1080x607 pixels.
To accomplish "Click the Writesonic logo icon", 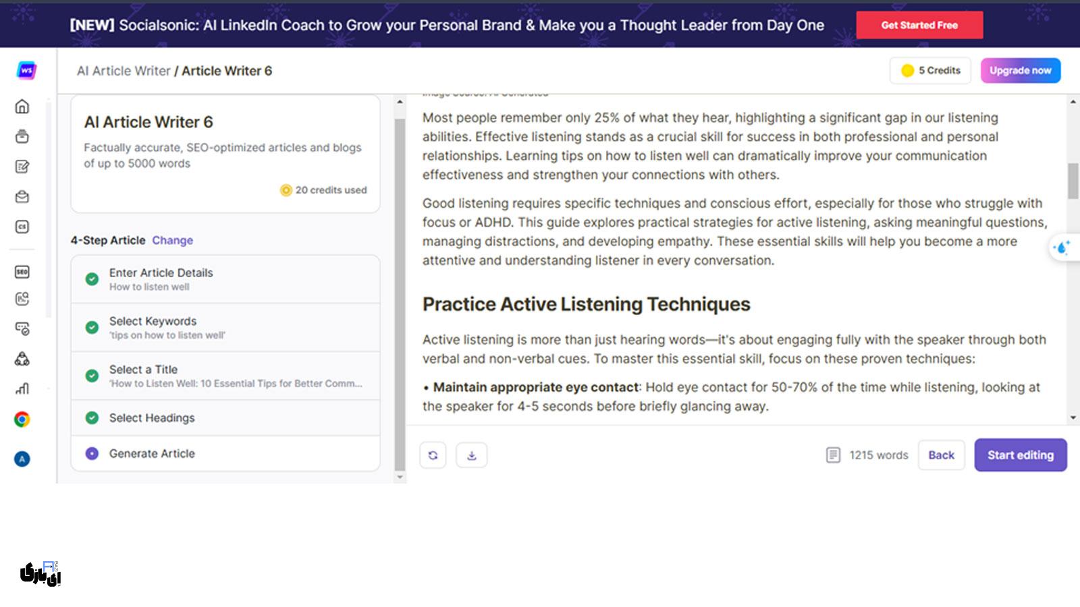I will (26, 70).
